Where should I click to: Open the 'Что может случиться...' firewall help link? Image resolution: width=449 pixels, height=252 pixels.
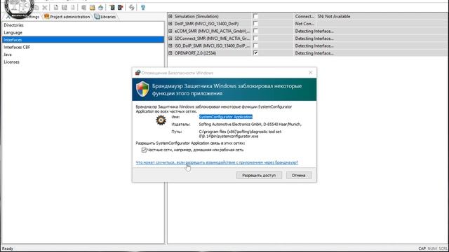[217, 162]
